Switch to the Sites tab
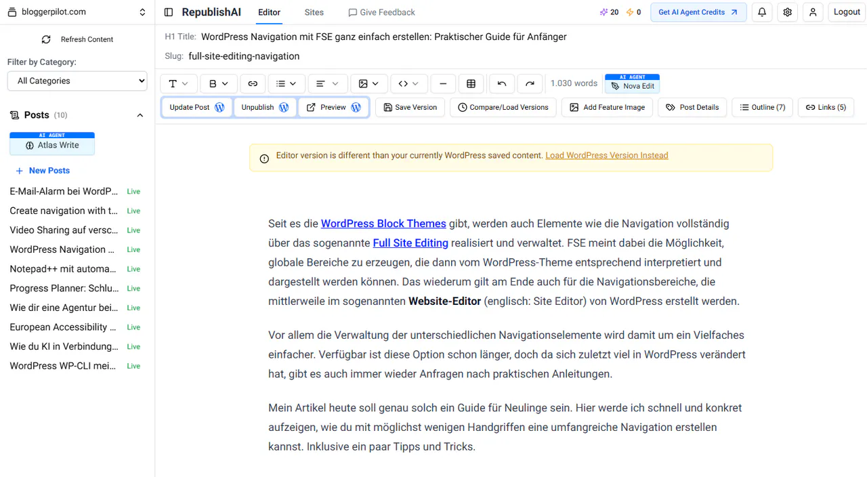Viewport: 867px width, 477px height. [x=314, y=12]
